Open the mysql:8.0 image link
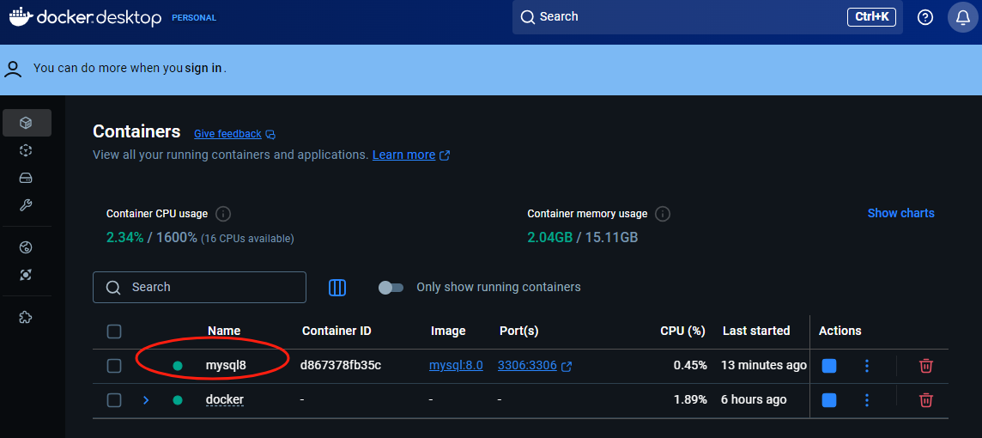982x438 pixels. point(456,365)
